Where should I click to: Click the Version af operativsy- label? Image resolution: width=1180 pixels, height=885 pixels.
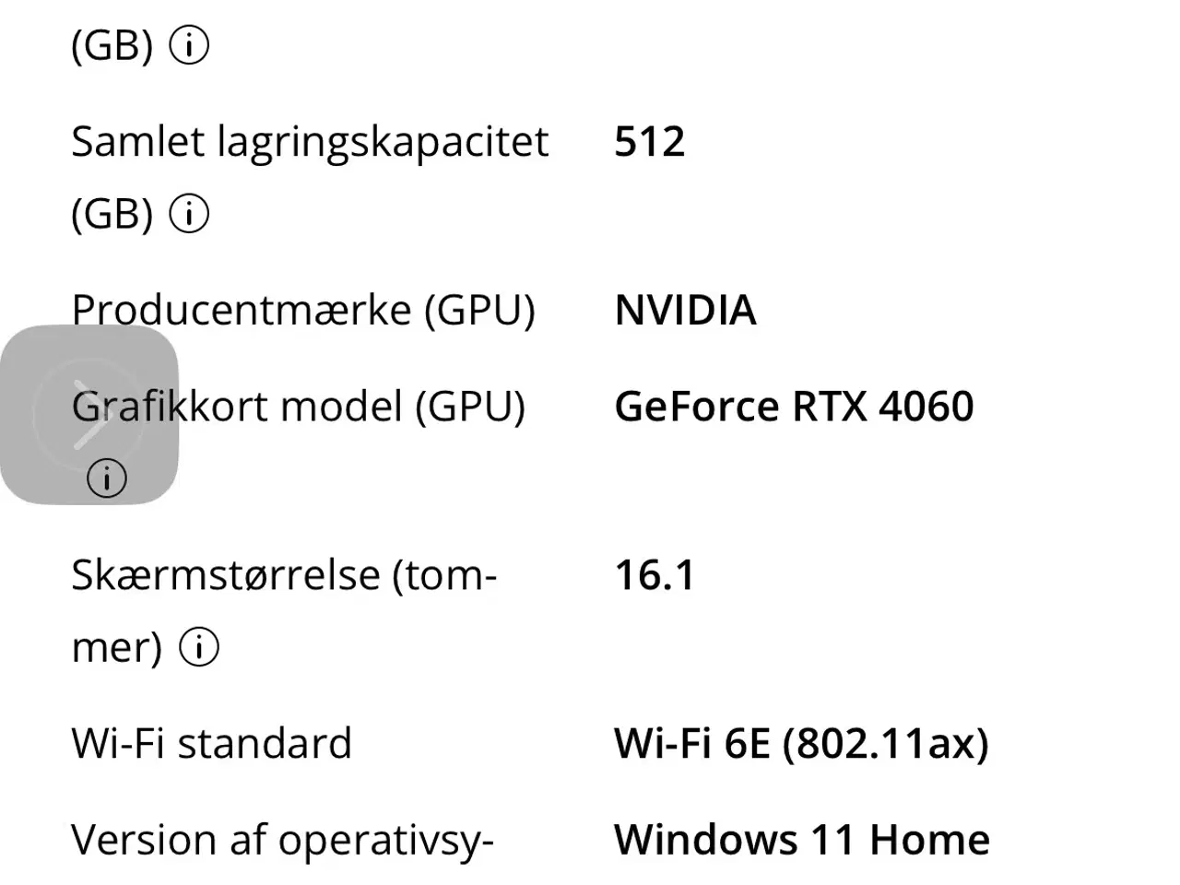pos(282,840)
